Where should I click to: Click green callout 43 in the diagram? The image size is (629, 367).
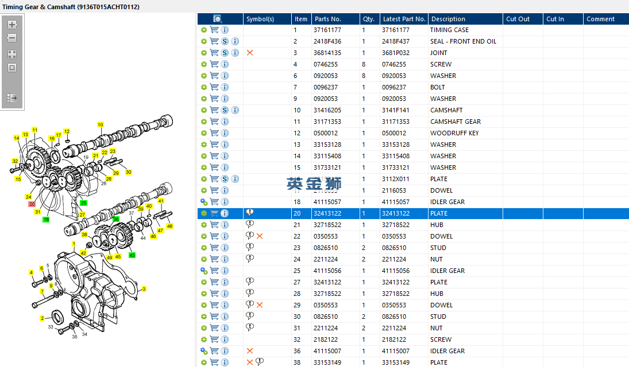point(132,255)
